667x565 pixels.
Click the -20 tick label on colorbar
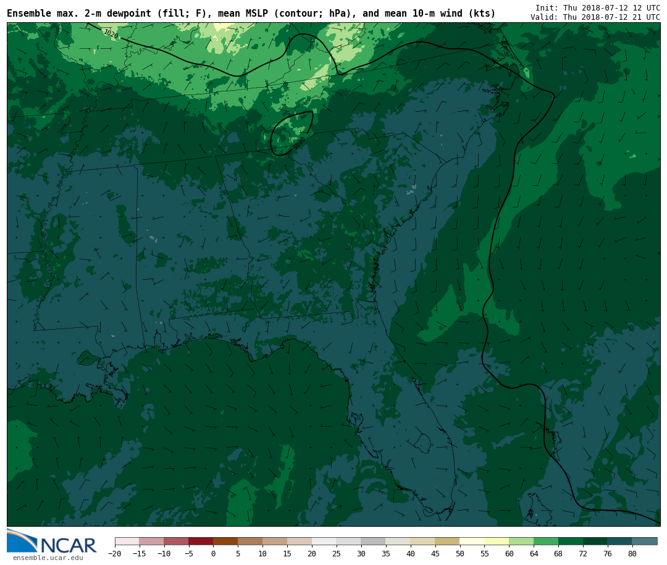coord(115,554)
